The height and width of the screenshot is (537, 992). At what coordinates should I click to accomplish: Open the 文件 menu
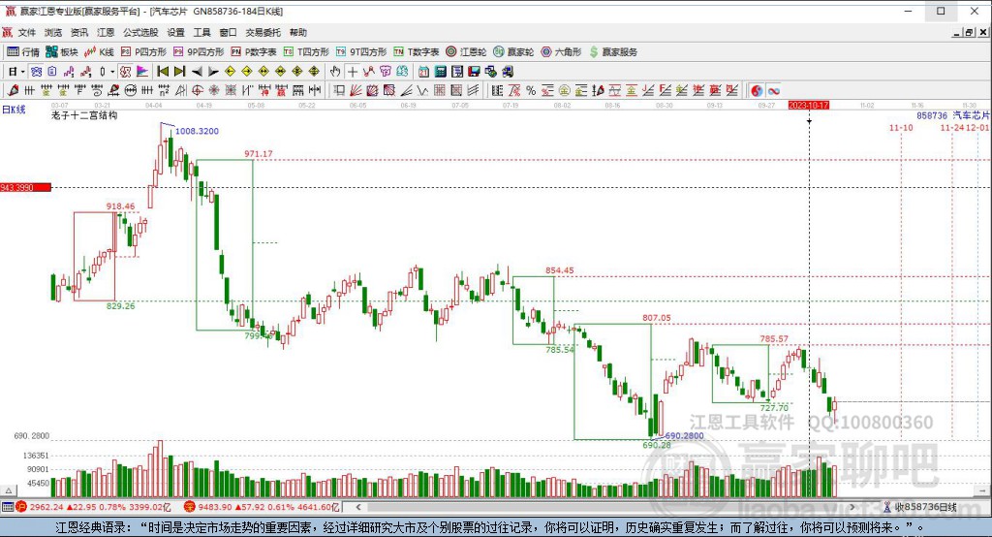click(x=26, y=32)
